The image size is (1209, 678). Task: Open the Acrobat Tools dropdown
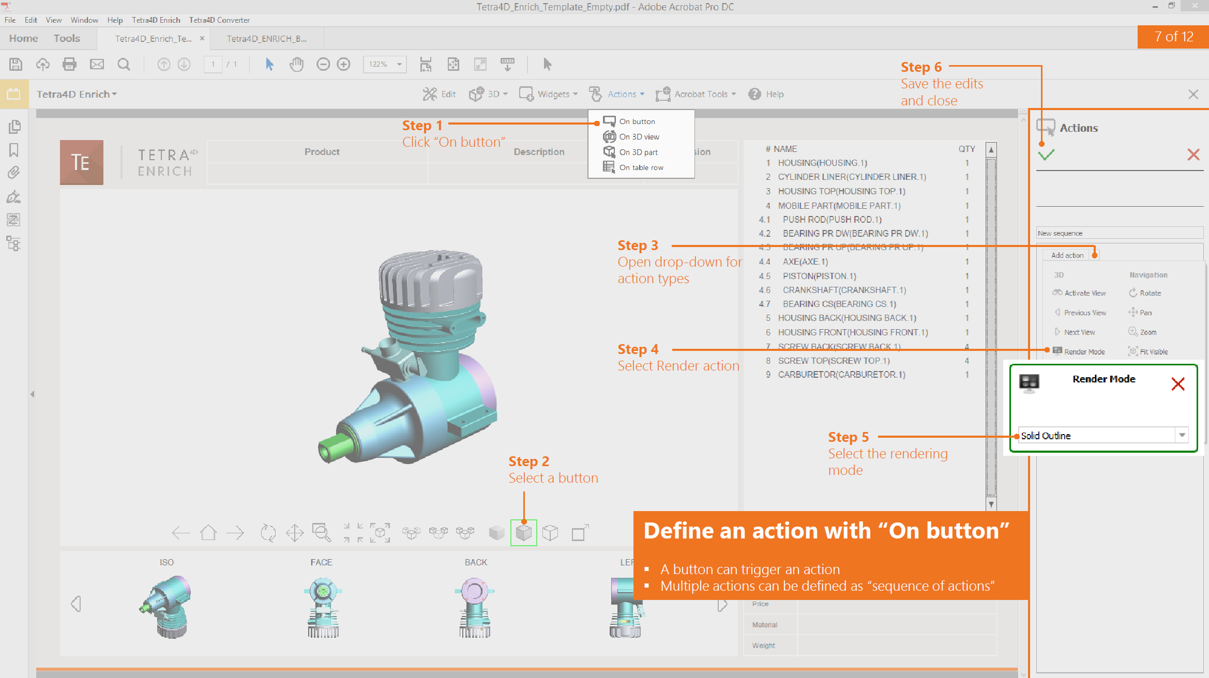[696, 94]
